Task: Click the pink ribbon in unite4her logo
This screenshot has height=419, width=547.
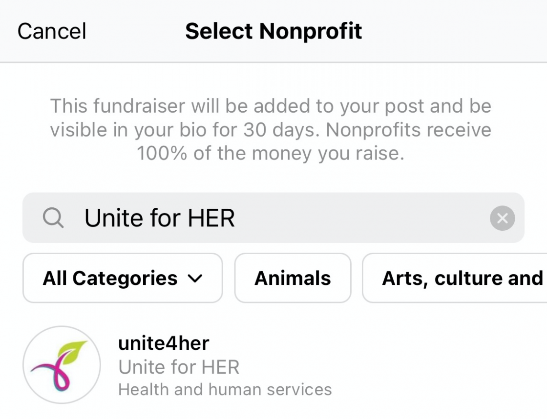Action: [53, 373]
